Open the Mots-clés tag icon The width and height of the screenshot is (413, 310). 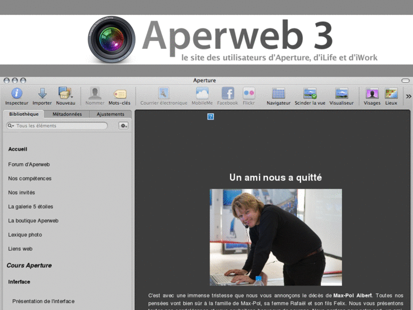[x=120, y=94]
